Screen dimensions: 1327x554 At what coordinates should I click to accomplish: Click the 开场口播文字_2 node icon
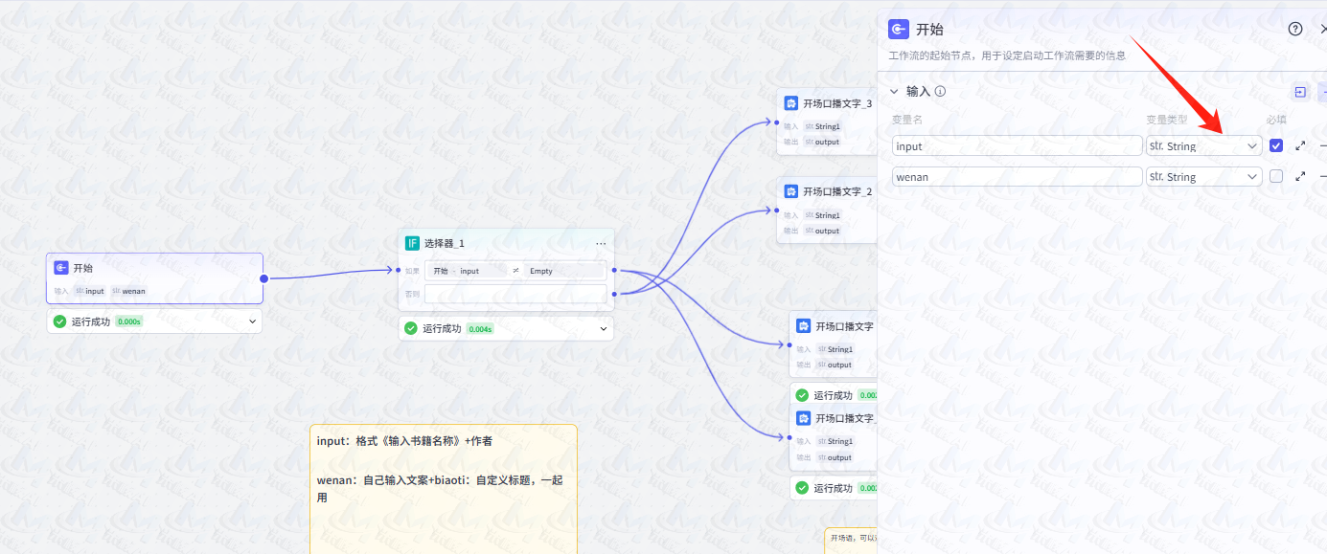tap(790, 190)
